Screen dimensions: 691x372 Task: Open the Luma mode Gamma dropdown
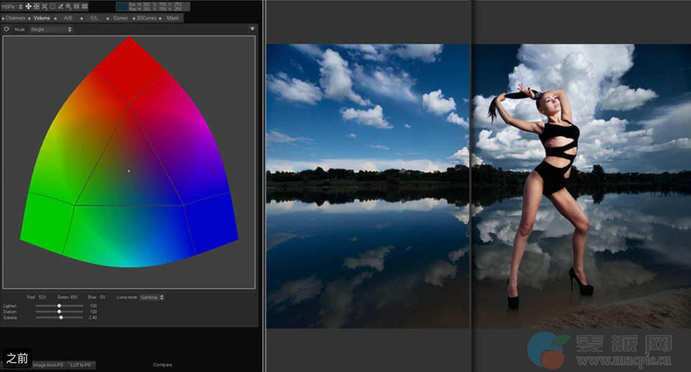click(152, 298)
